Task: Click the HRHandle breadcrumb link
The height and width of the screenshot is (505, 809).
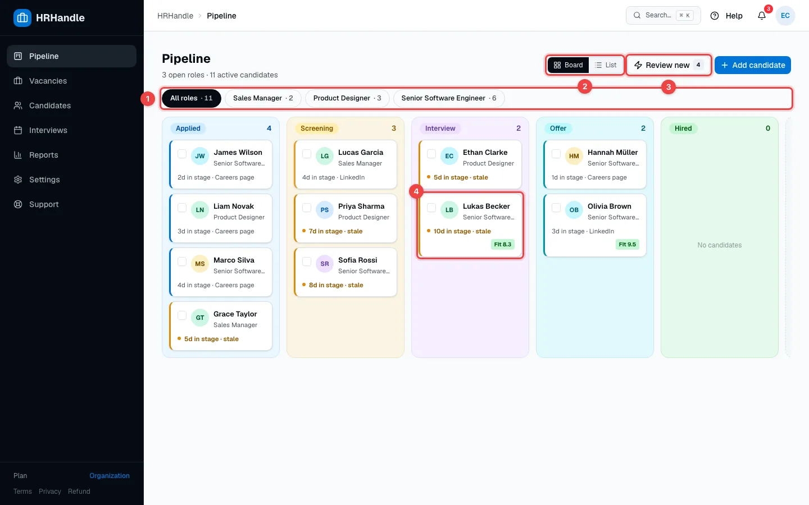Action: 175,16
